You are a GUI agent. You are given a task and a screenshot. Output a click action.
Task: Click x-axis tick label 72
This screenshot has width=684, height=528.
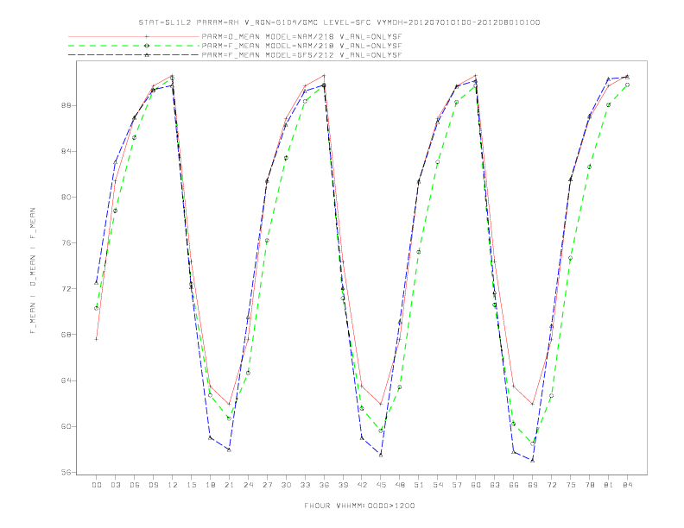pos(552,485)
